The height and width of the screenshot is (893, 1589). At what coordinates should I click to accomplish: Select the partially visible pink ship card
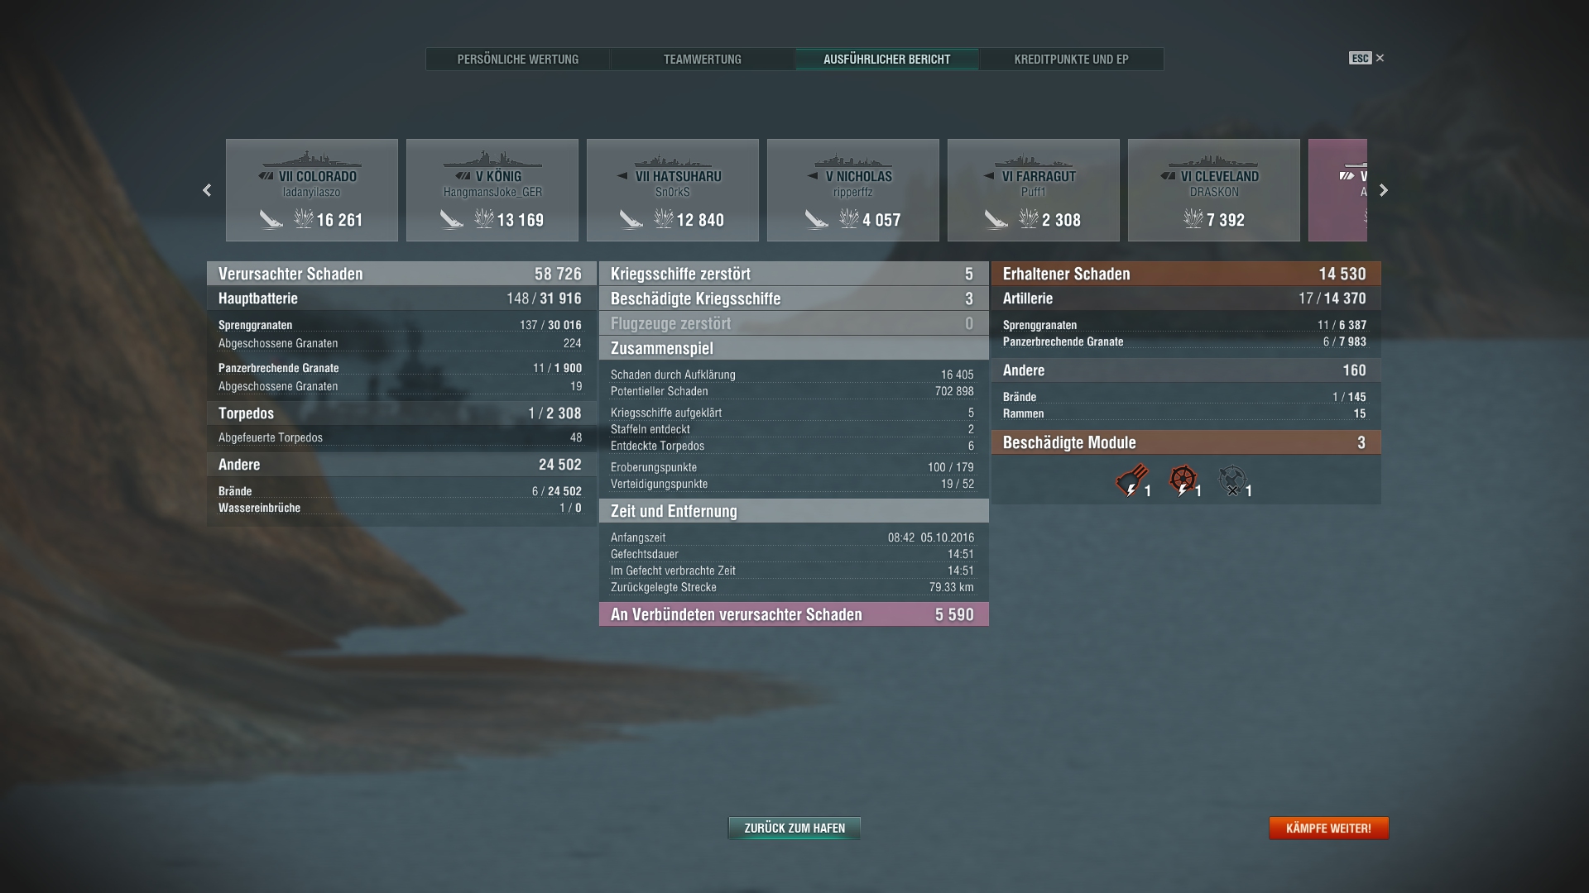pos(1337,190)
